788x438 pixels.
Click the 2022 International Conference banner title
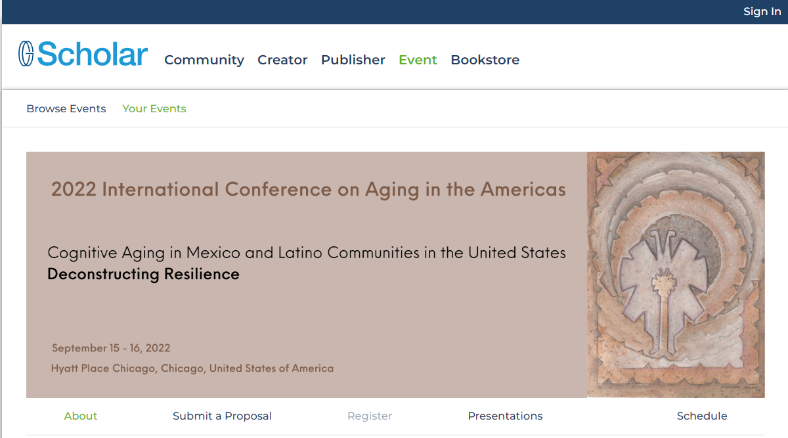click(308, 189)
